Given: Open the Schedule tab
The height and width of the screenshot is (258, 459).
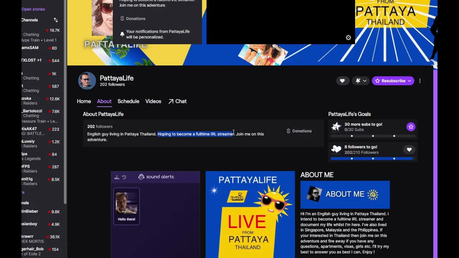Looking at the screenshot, I should coord(128,101).
